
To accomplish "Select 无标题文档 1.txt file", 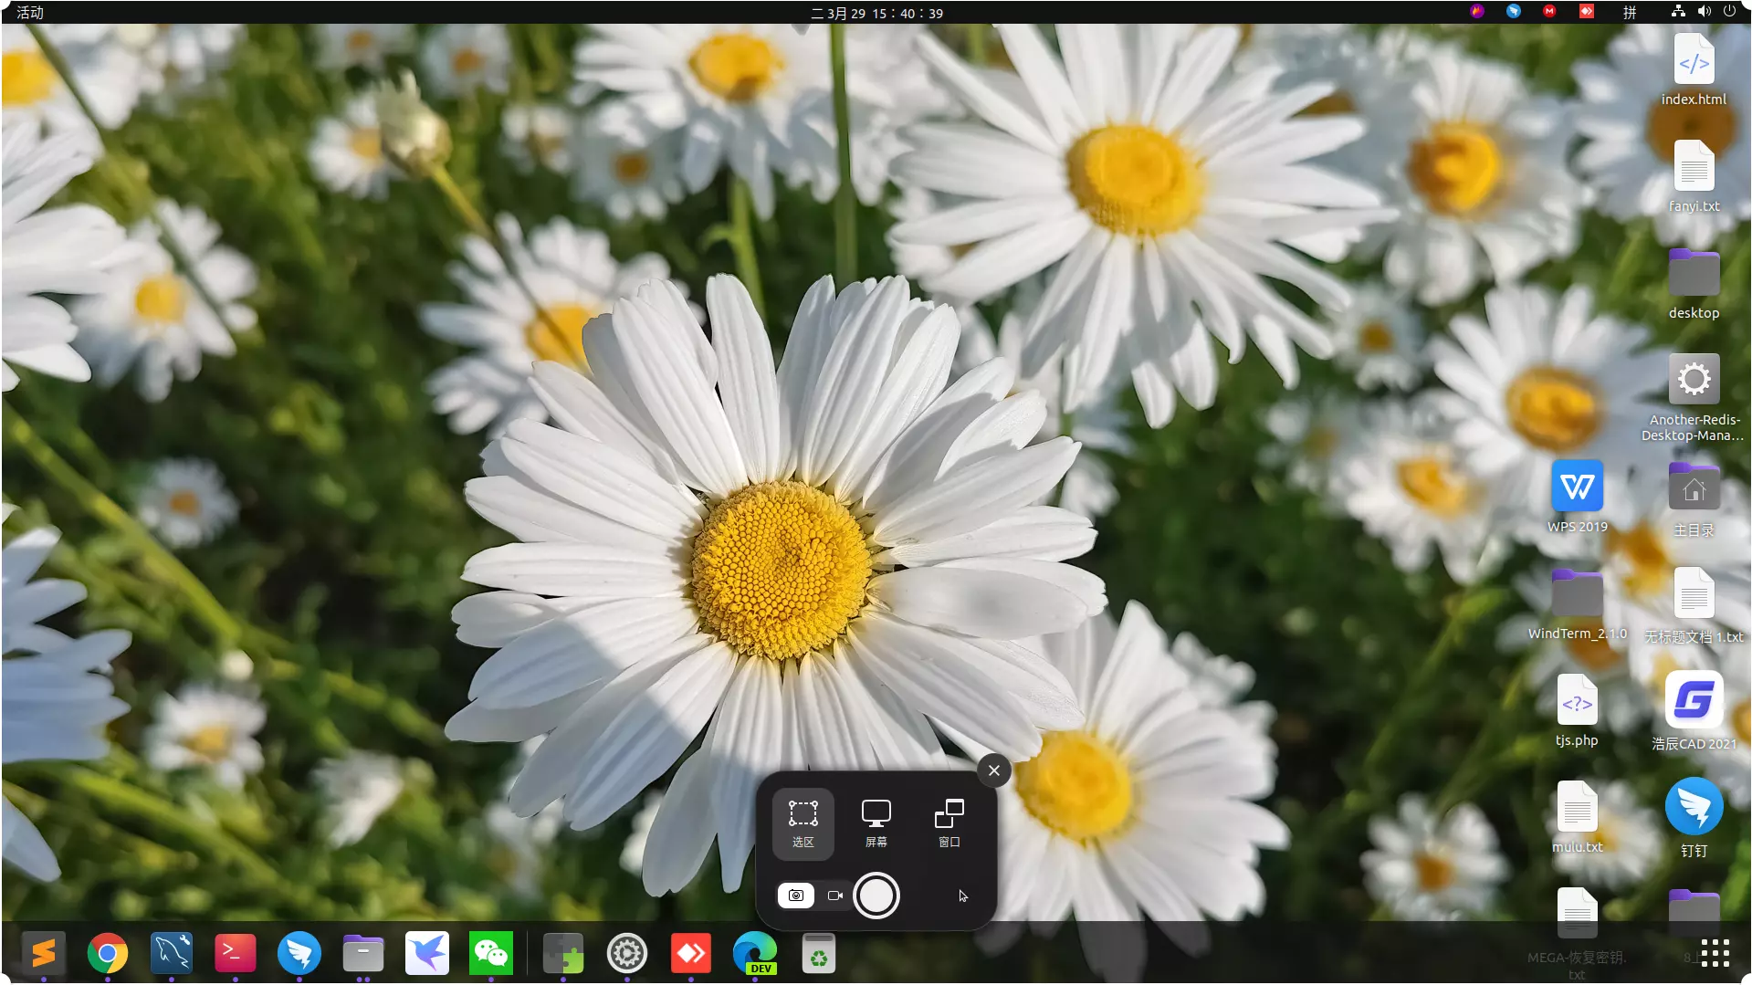I will pos(1694,606).
